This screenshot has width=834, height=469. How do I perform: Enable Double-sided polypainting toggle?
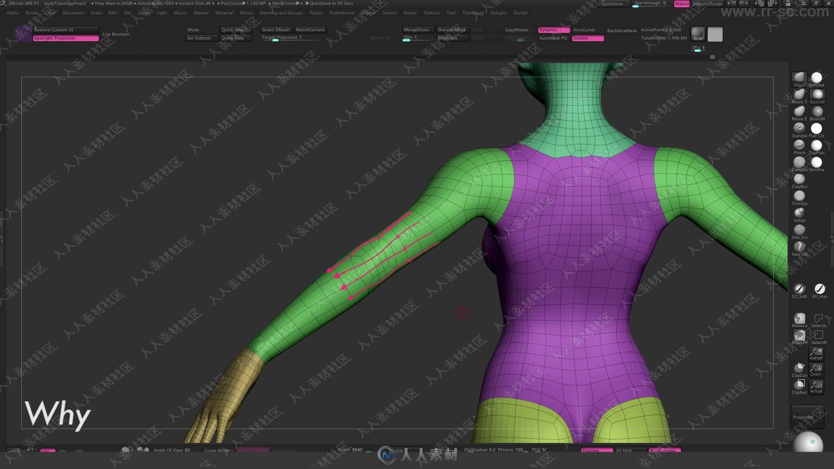click(x=588, y=37)
